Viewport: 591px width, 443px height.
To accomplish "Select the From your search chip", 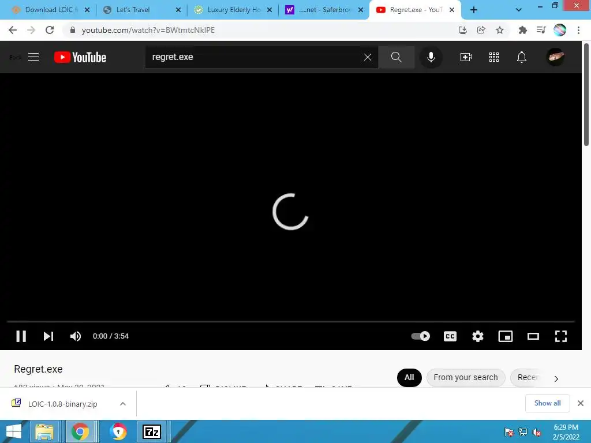I will click(466, 377).
